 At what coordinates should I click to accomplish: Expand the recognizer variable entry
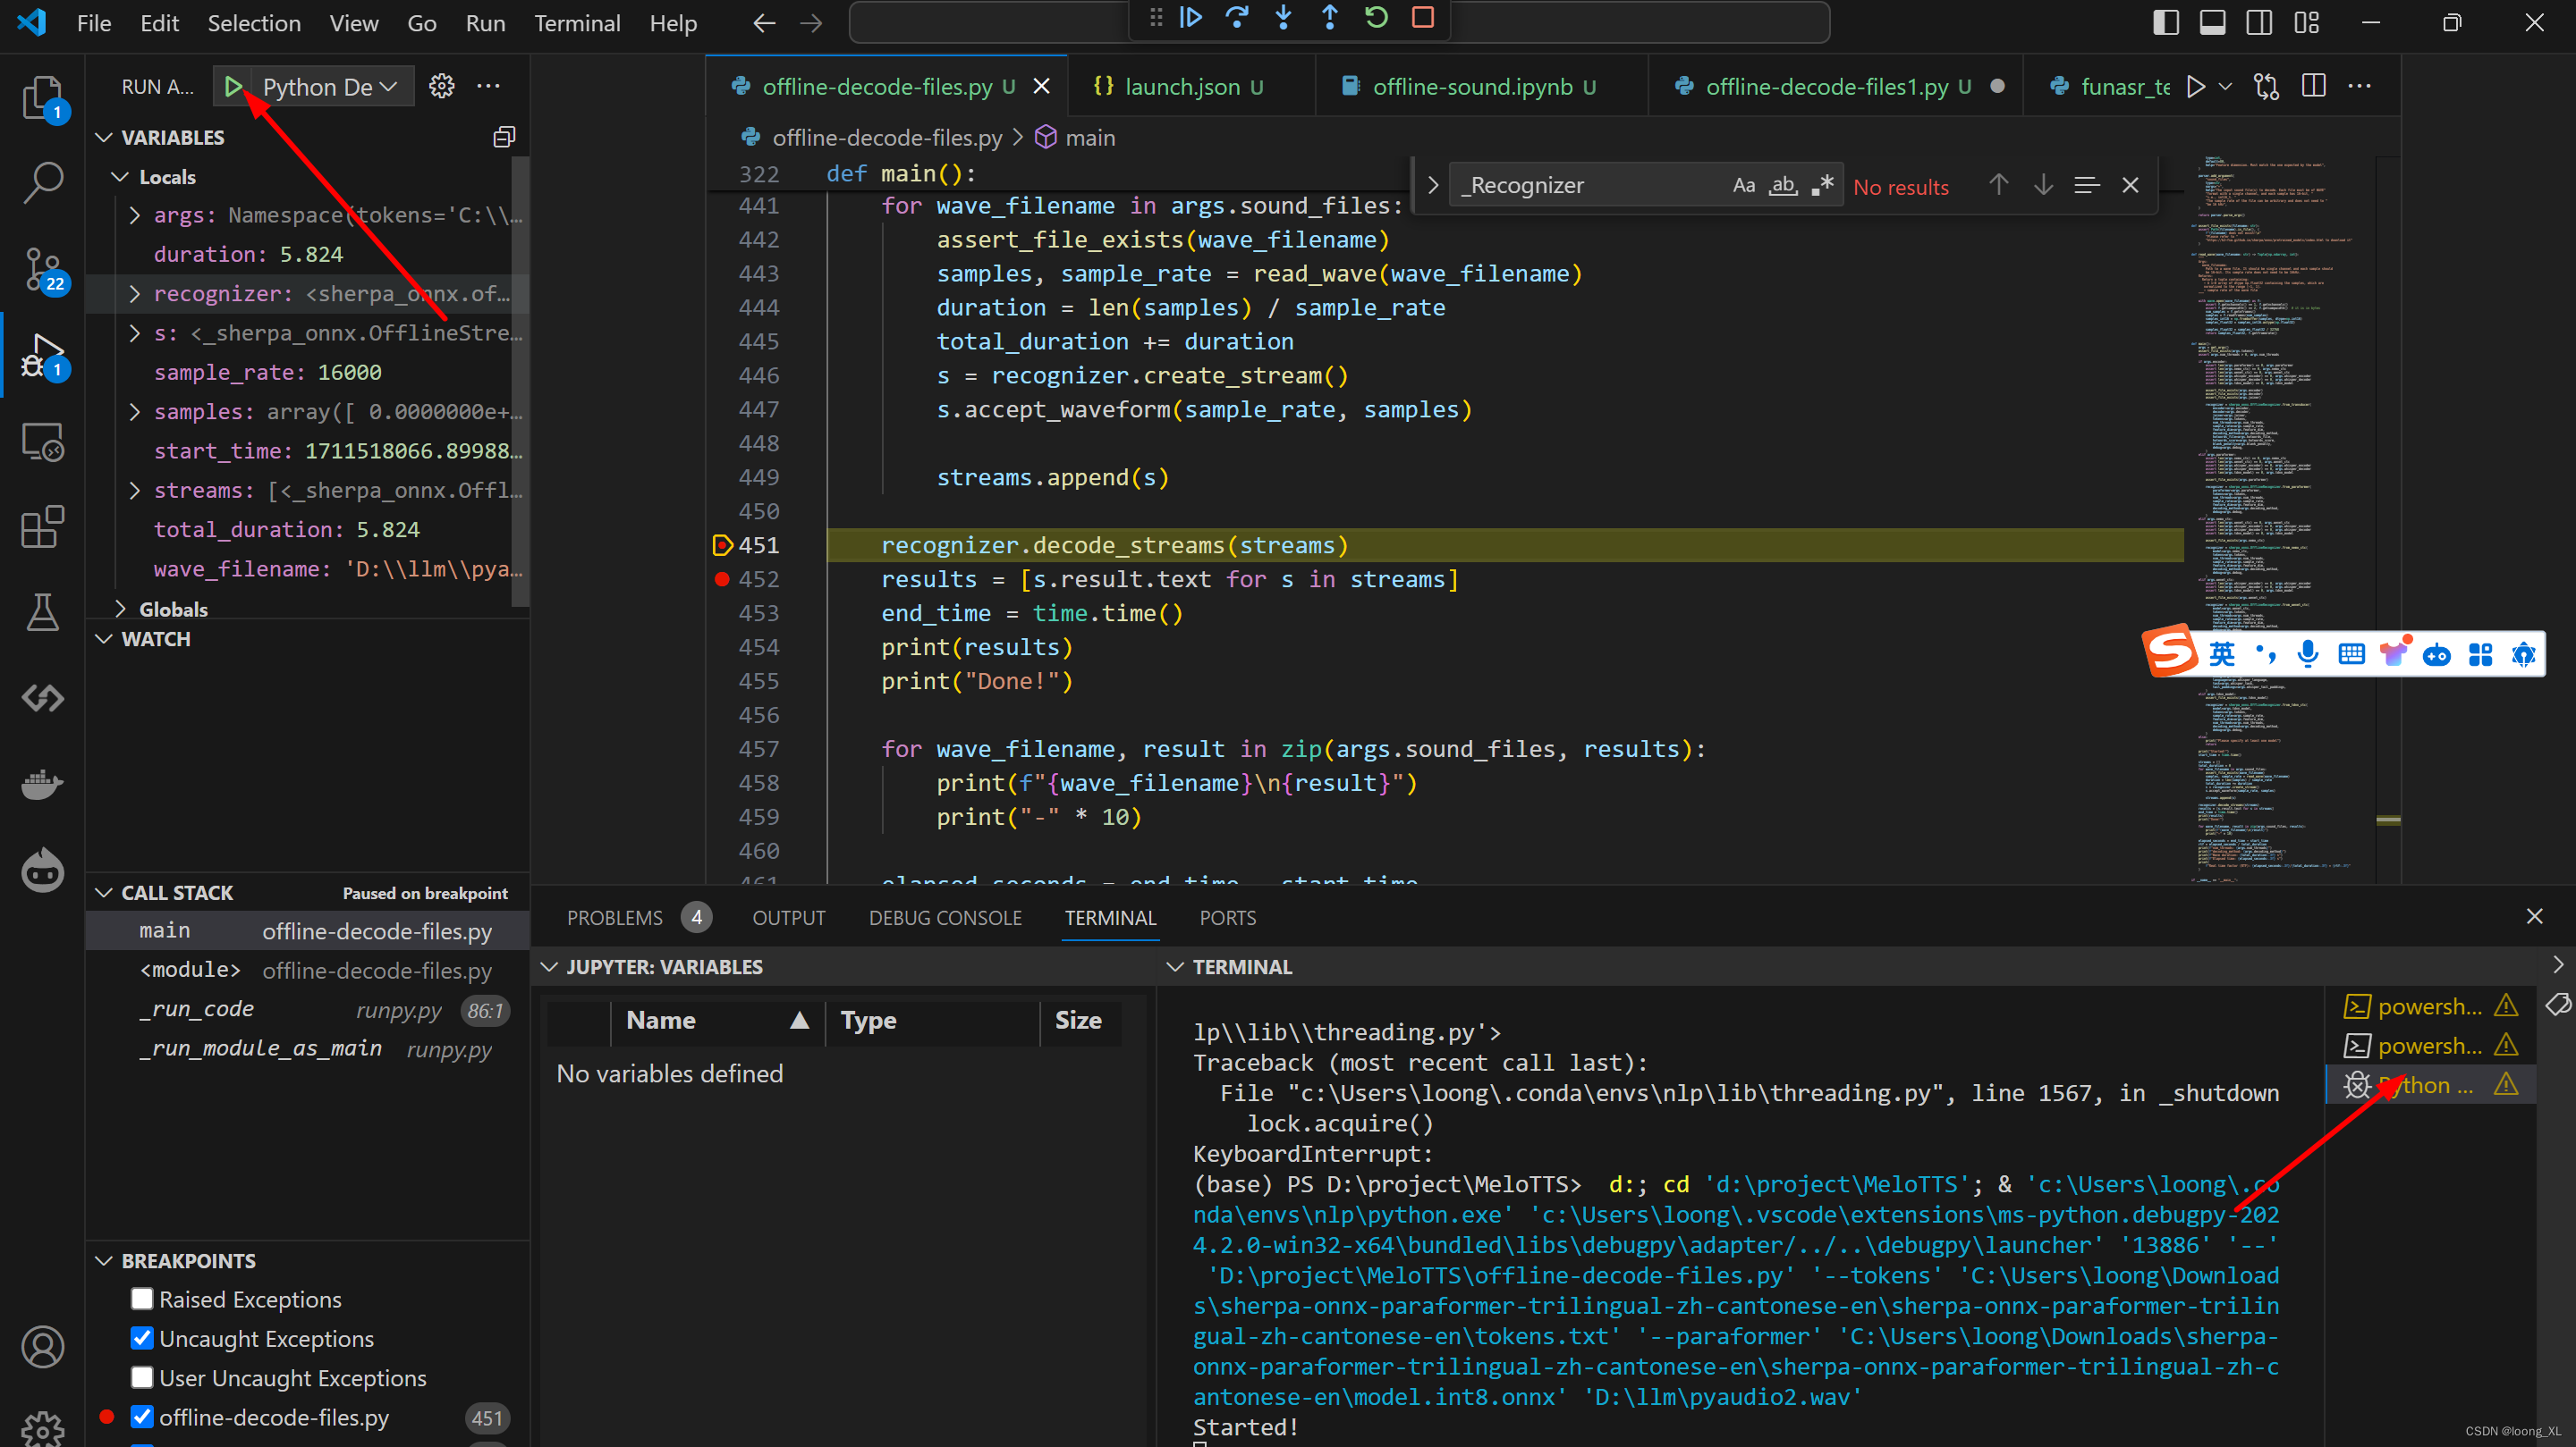point(135,293)
